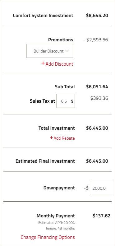Click the Promotions label
This screenshot has height=246, width=115.
[x=61, y=40]
